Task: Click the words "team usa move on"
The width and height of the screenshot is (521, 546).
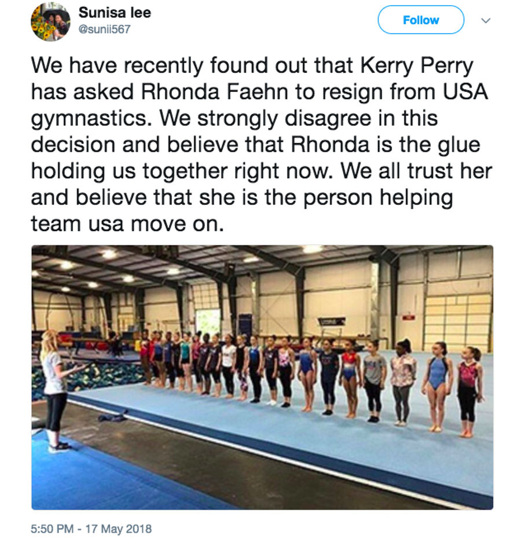Action: (127, 223)
